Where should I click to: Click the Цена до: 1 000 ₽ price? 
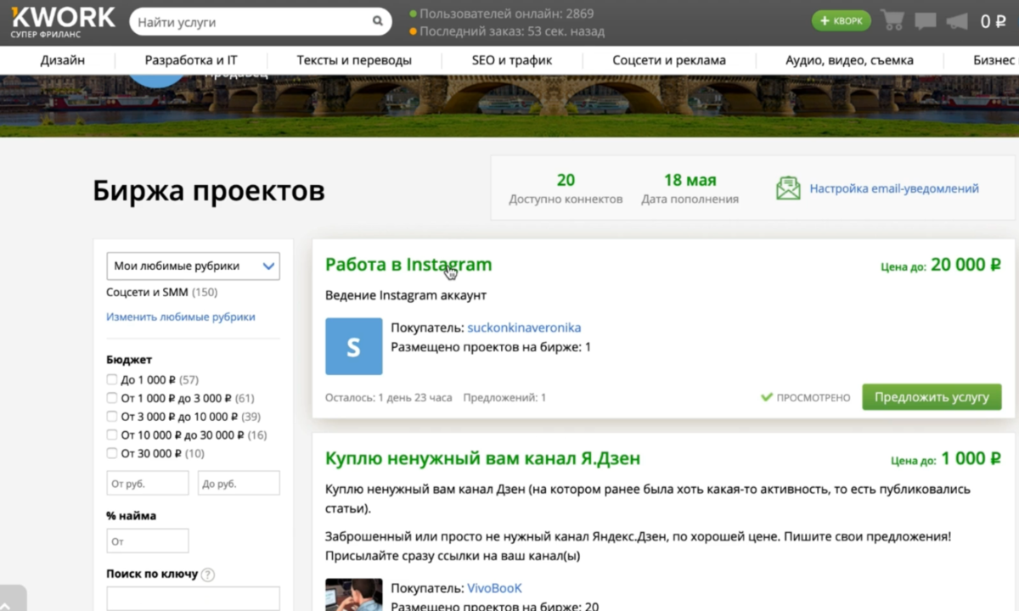946,459
